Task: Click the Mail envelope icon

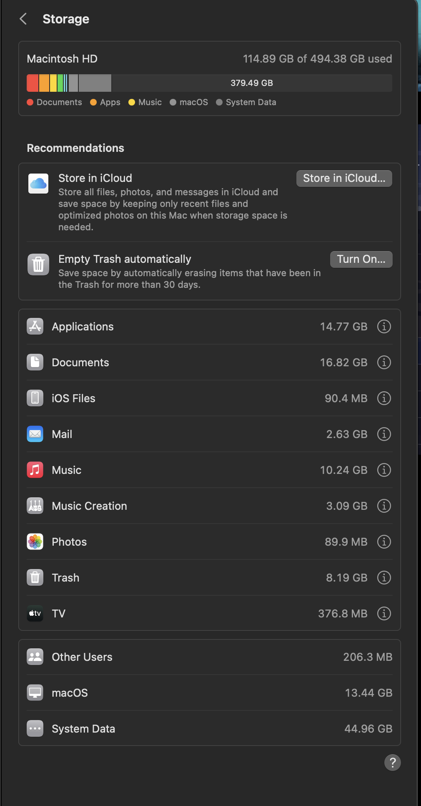Action: click(35, 434)
